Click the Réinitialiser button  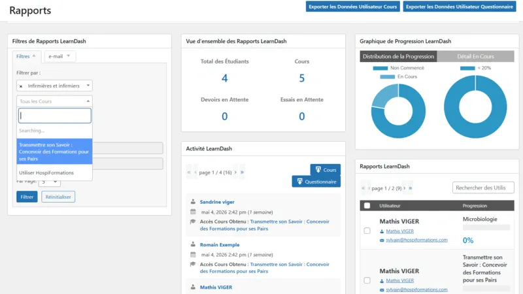[x=58, y=197]
